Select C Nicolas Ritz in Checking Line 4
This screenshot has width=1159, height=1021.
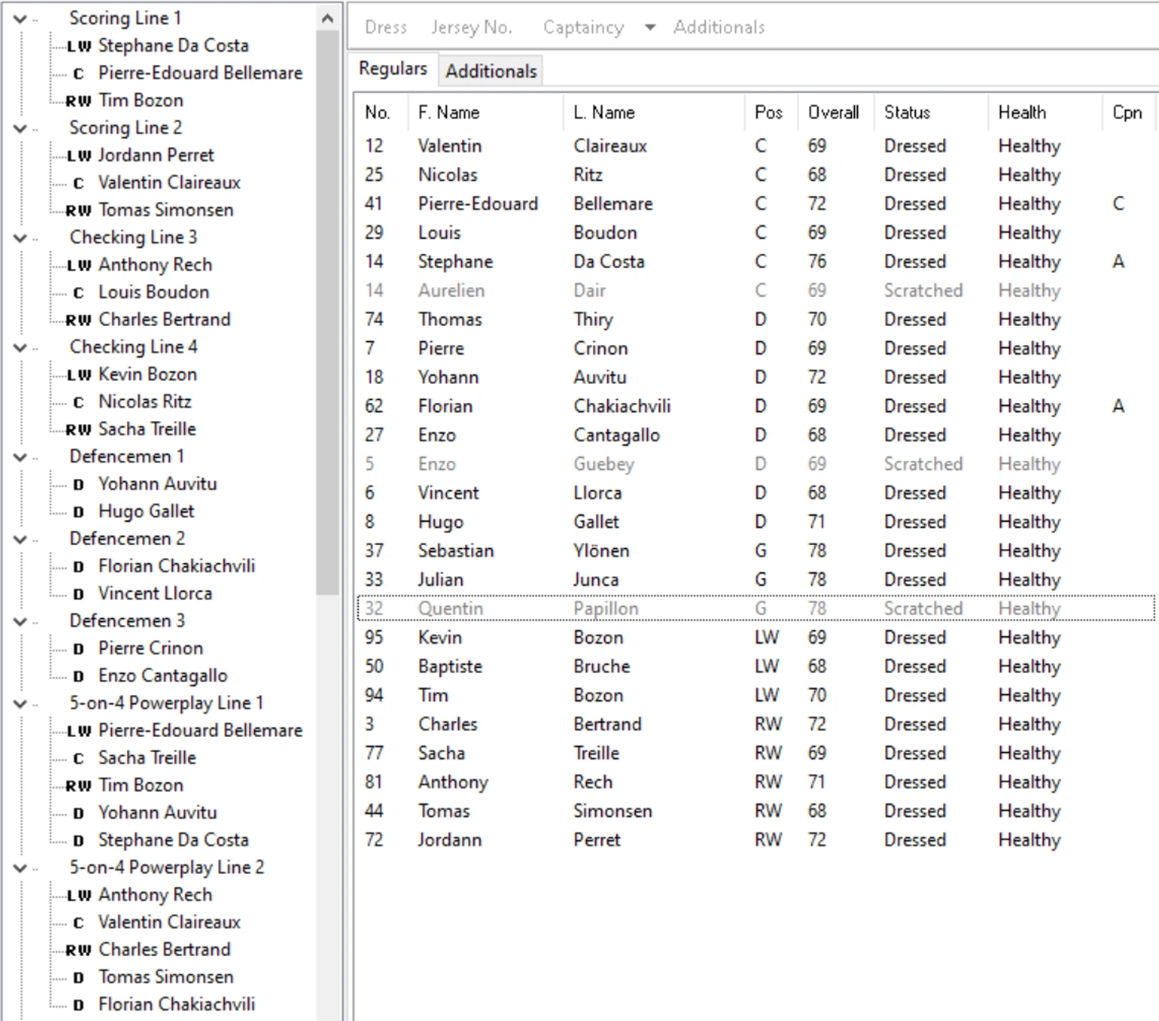tap(144, 402)
